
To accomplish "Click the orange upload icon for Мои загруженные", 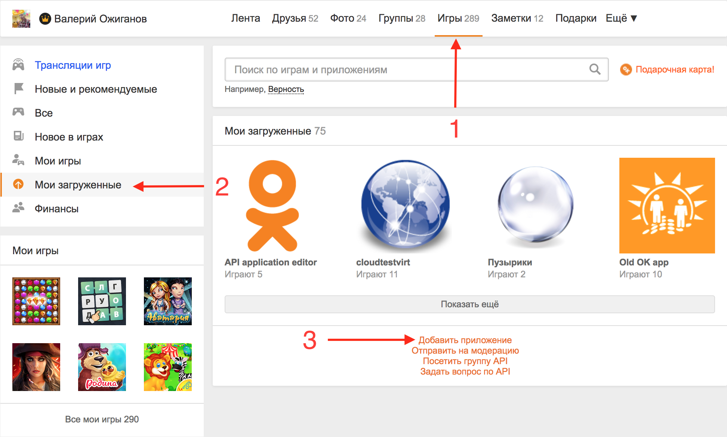I will 18,184.
